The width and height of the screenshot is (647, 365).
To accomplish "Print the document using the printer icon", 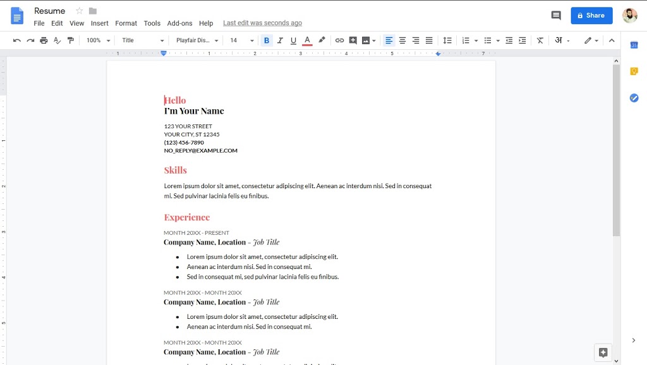I will point(44,40).
